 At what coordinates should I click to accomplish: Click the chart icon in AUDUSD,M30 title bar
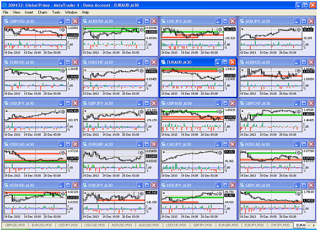pos(85,21)
